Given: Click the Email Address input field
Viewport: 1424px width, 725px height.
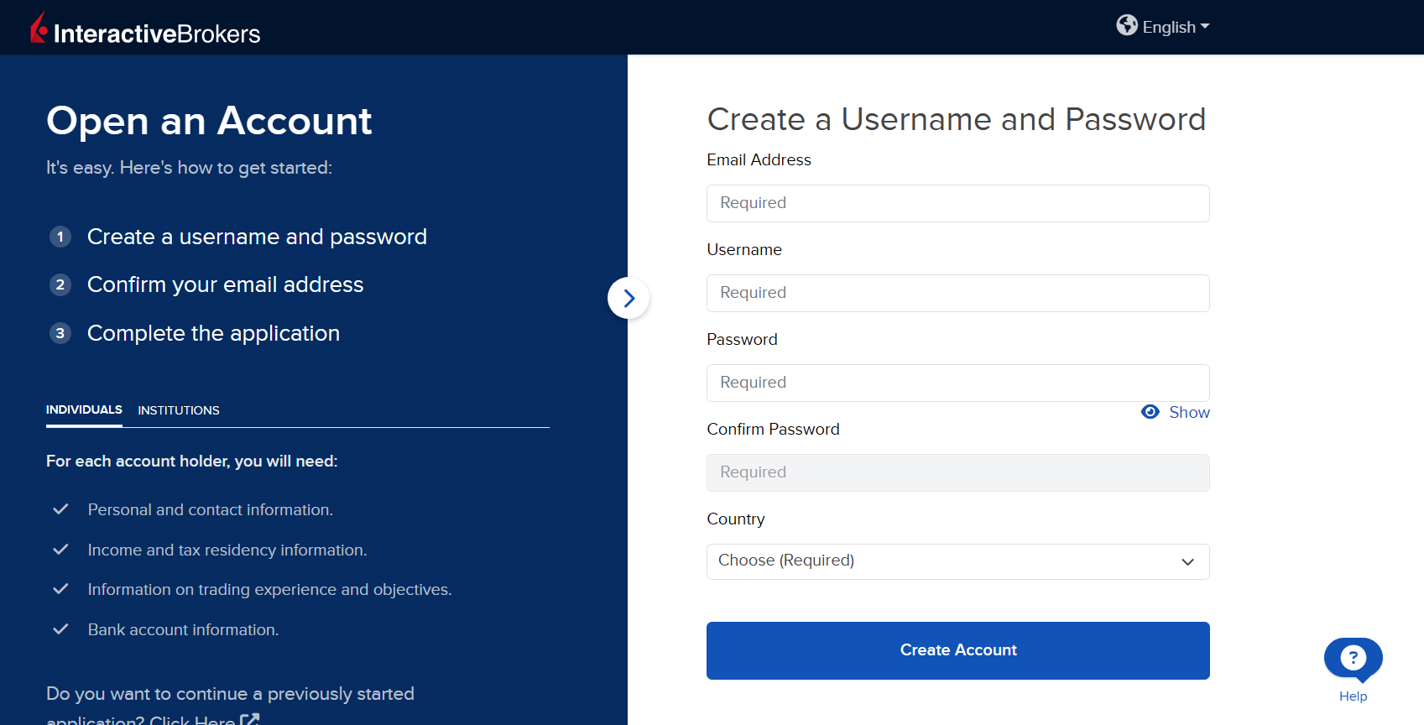Looking at the screenshot, I should point(957,203).
